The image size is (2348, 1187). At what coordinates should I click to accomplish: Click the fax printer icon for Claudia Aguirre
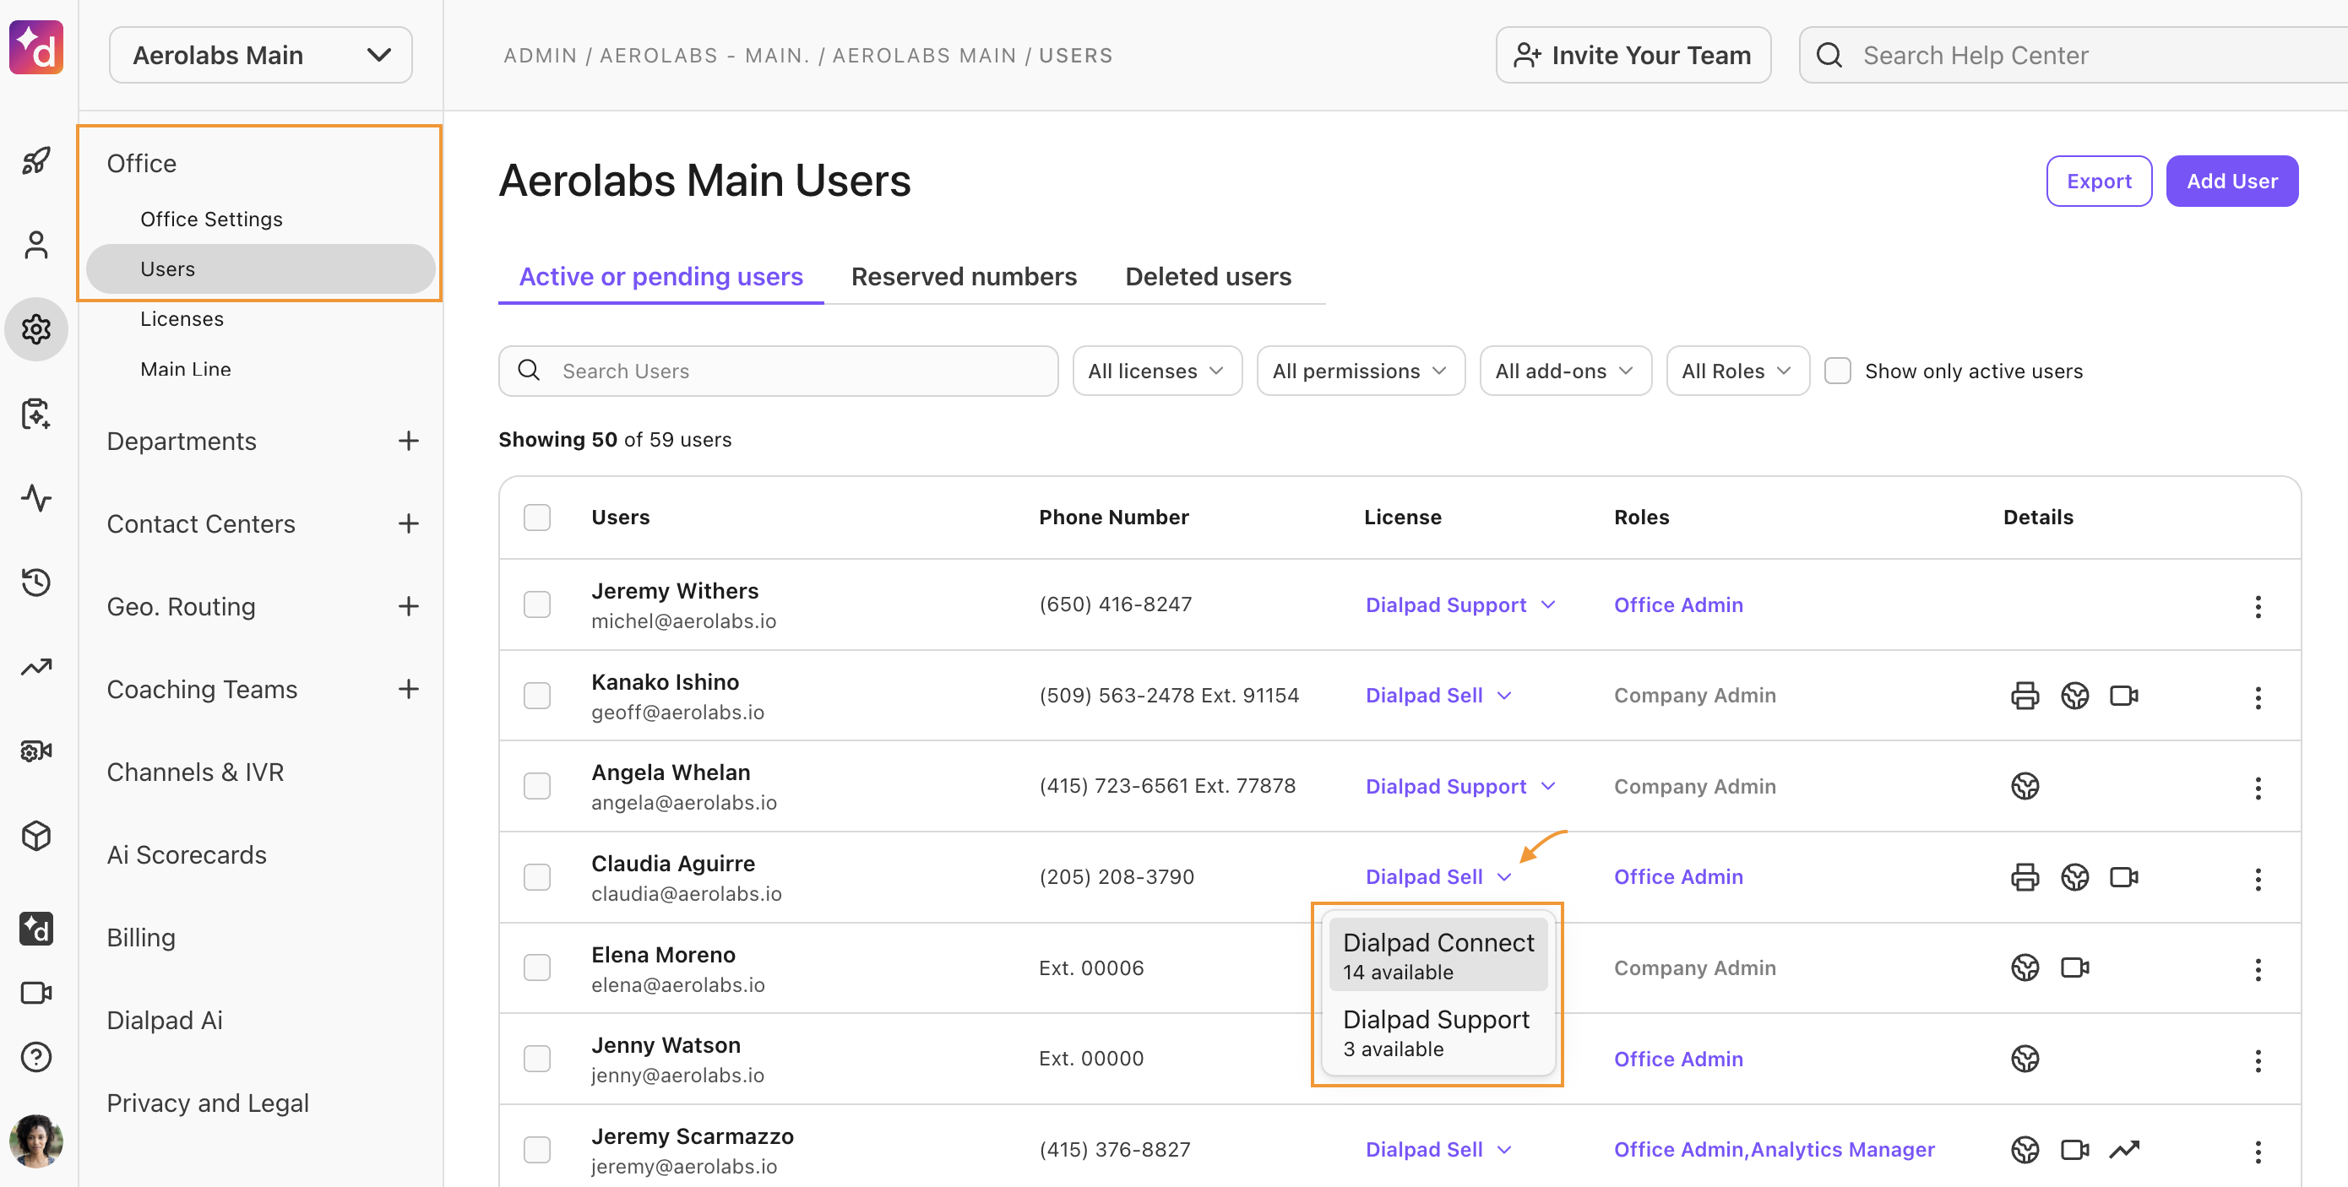tap(2025, 876)
